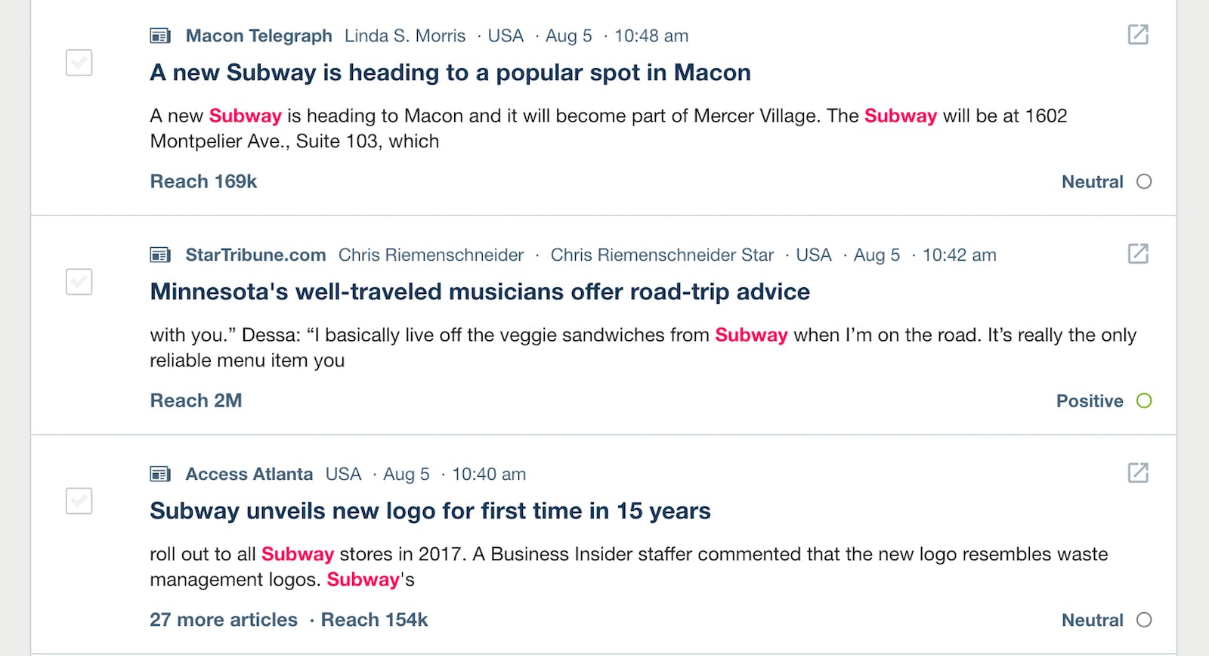
Task: Check the Subway new logo article checkbox
Action: pyautogui.click(x=79, y=501)
